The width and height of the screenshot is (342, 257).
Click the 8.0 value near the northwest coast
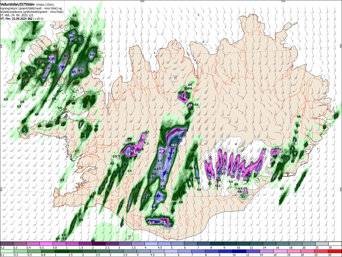point(72,37)
